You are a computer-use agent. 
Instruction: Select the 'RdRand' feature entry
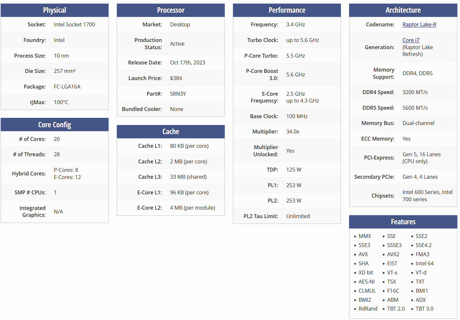pos(368,309)
